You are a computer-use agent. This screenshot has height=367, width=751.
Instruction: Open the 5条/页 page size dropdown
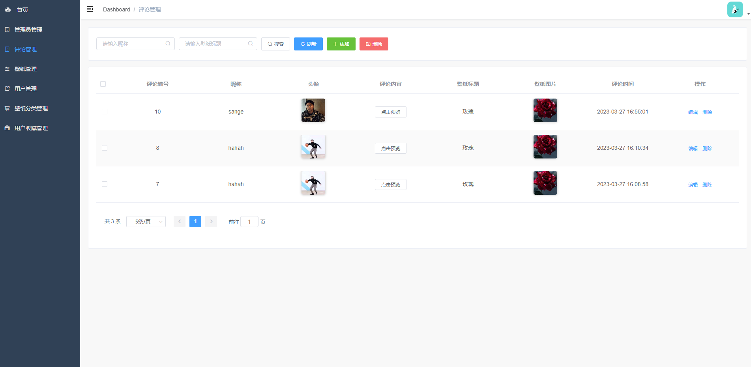(x=146, y=222)
